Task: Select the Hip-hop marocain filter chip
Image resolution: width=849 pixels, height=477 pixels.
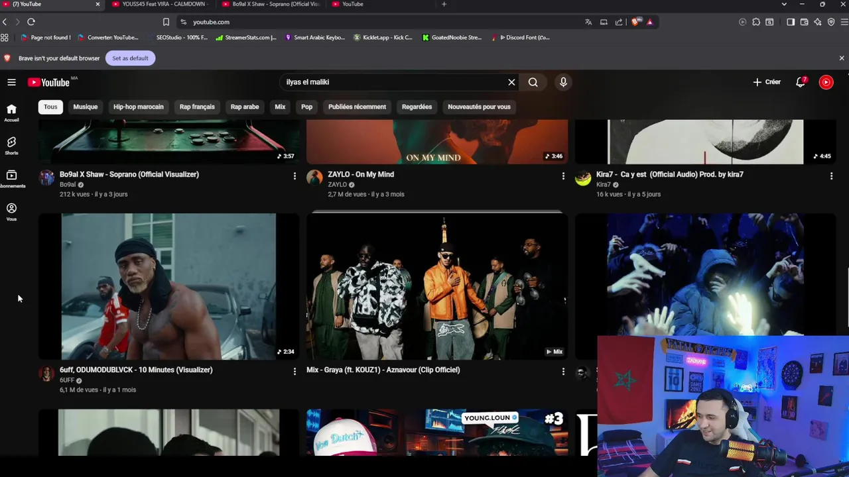Action: [x=138, y=107]
